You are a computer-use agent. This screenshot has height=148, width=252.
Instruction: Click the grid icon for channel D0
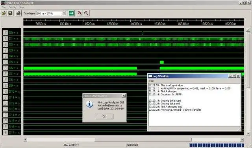pyautogui.click(x=5, y=33)
